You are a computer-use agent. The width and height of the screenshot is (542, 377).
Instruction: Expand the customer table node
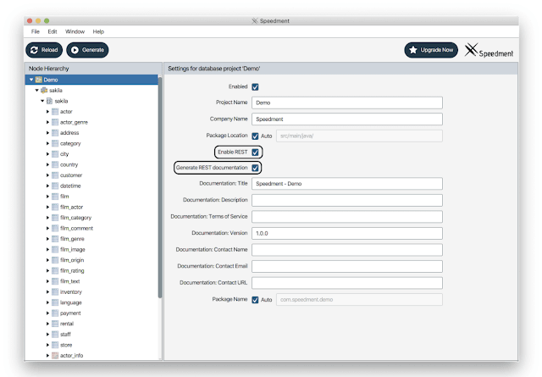pyautogui.click(x=47, y=175)
